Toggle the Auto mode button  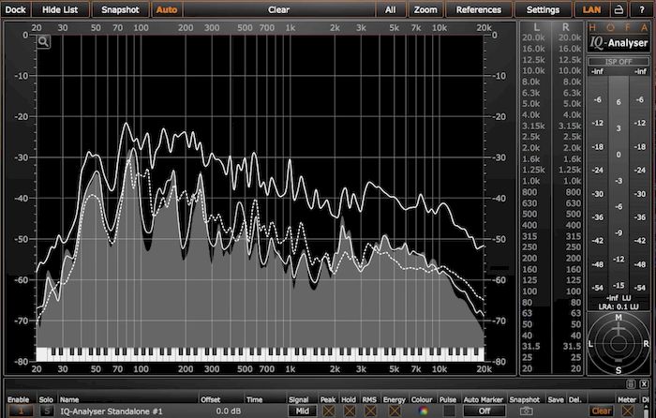167,9
